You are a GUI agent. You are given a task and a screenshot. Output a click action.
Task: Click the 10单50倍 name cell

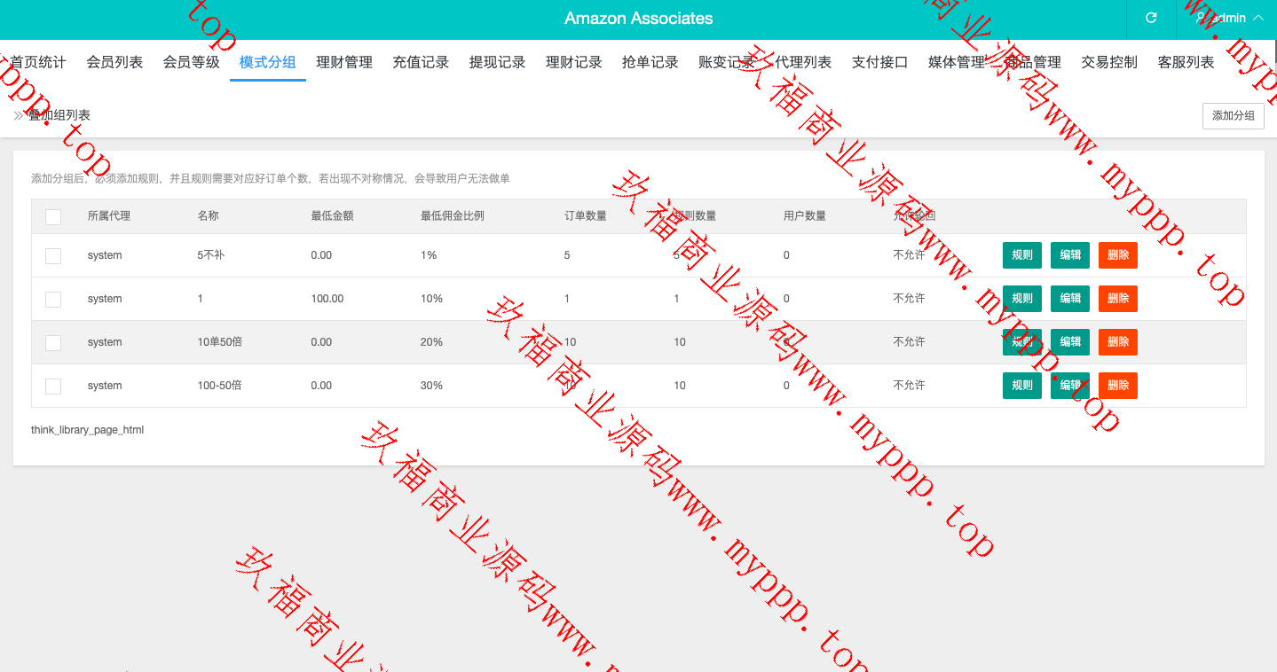(x=219, y=342)
